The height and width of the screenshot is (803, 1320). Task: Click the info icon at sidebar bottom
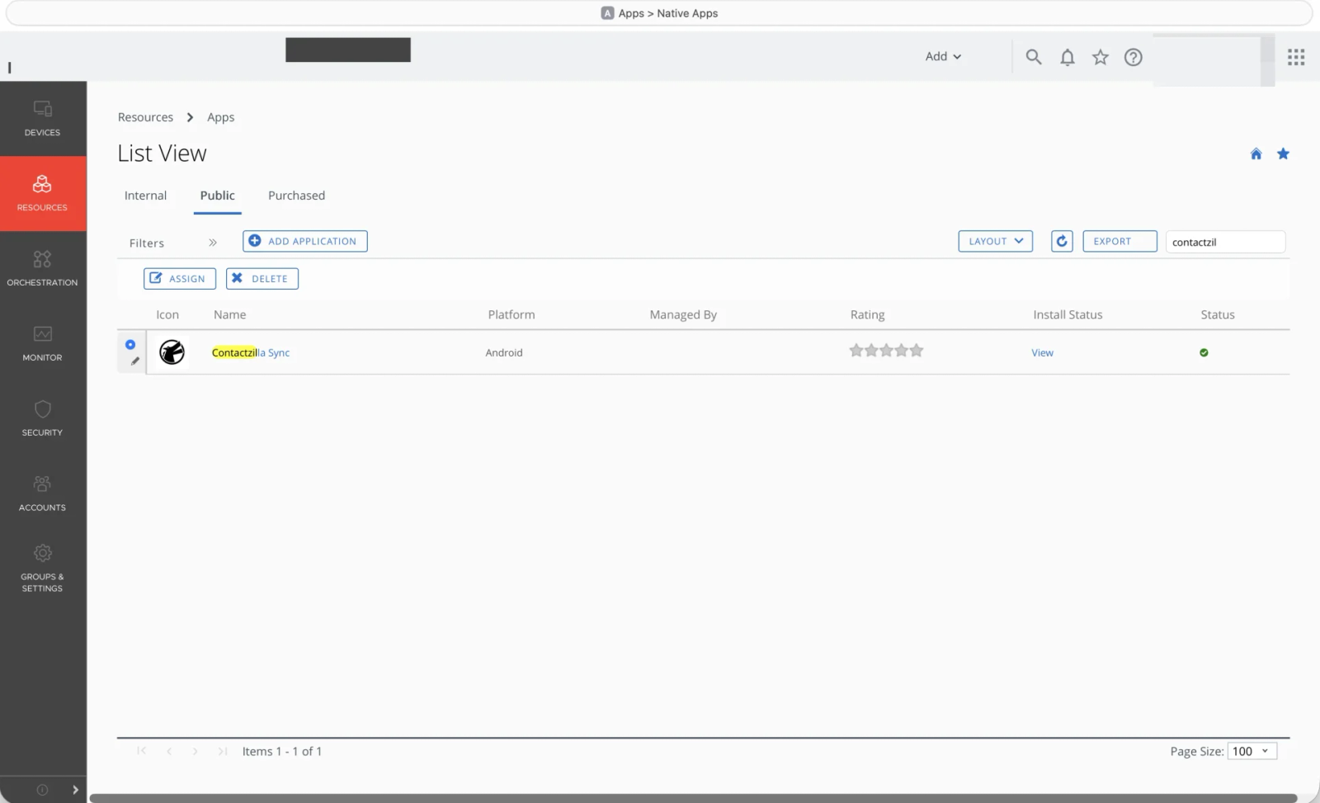42,790
